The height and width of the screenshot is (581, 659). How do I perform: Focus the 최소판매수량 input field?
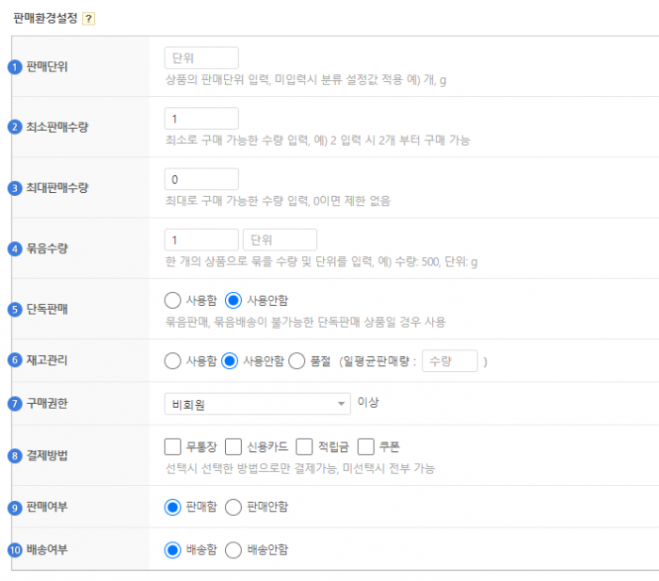click(x=201, y=119)
